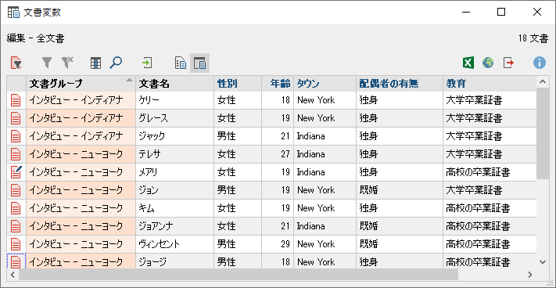Click the vertical scrollbar up arrow
The height and width of the screenshot is (288, 556).
coord(543,82)
